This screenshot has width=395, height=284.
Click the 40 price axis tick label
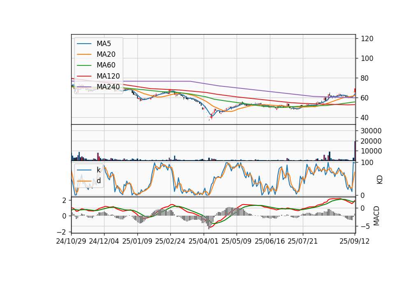(x=365, y=118)
